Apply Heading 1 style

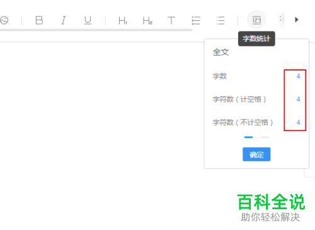(123, 21)
